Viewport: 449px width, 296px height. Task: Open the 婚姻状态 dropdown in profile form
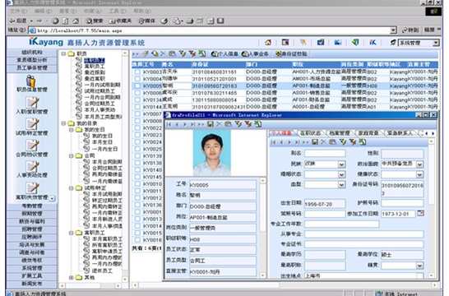tap(341, 174)
